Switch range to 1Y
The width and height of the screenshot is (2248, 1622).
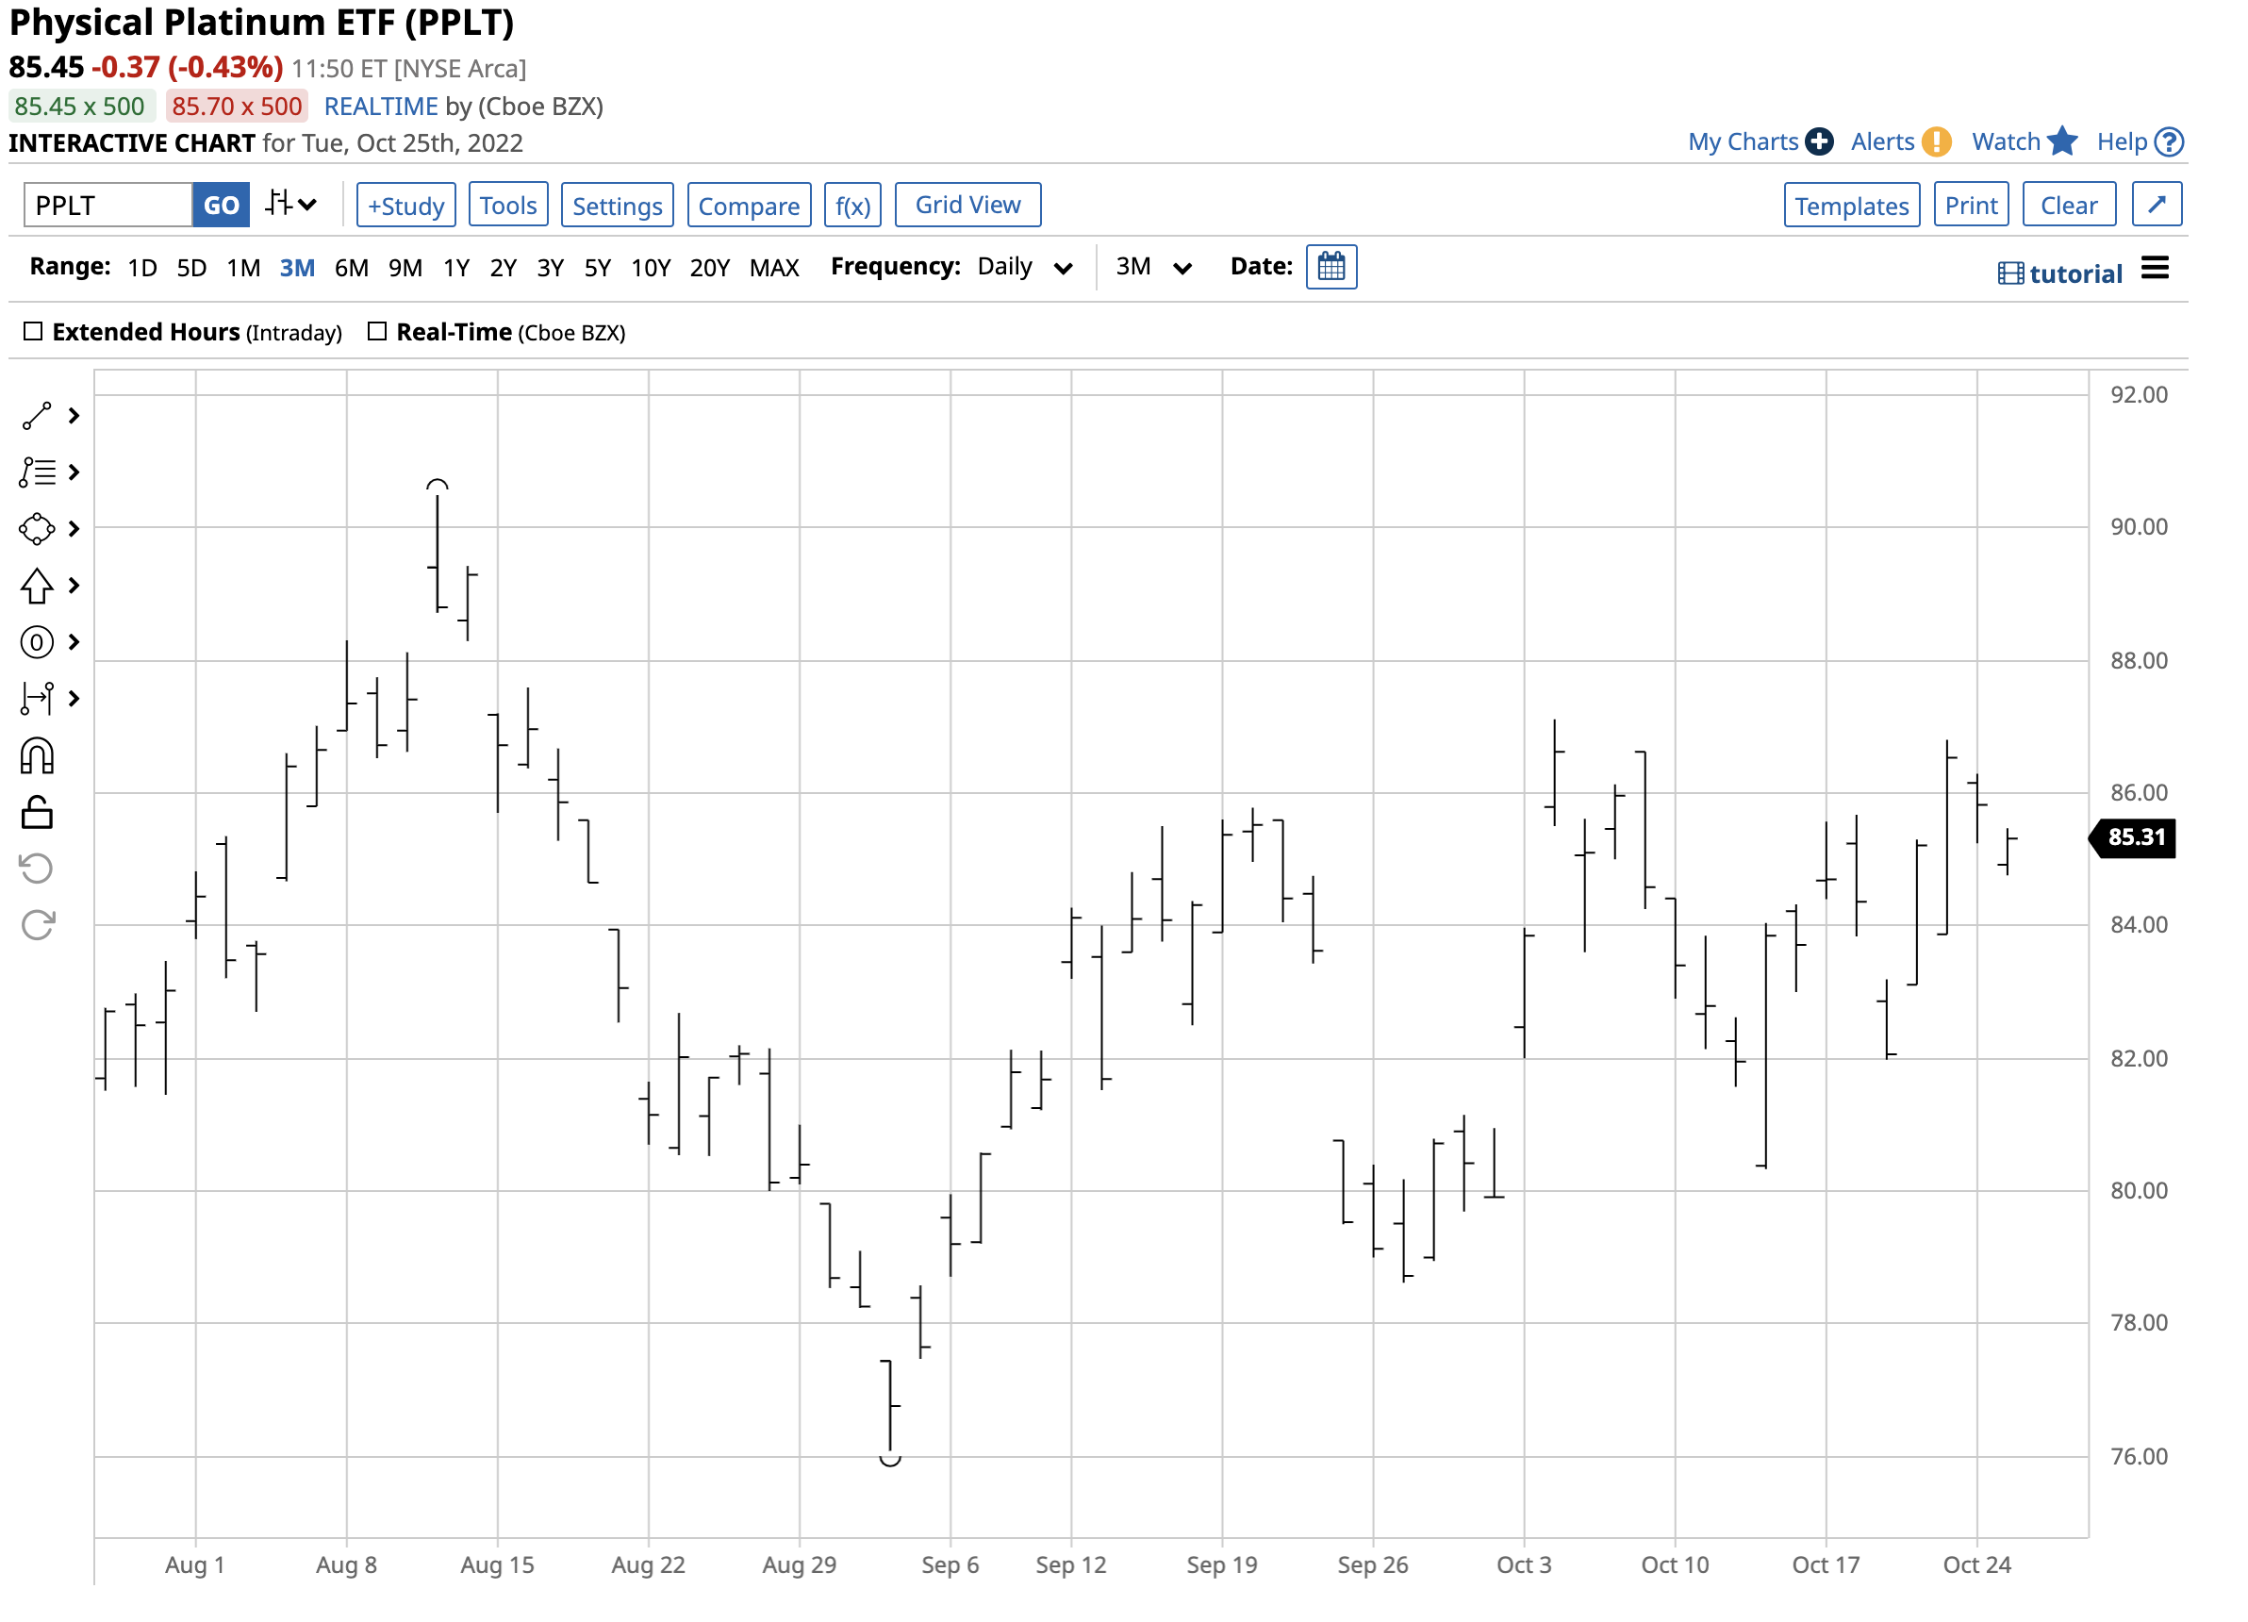point(457,269)
